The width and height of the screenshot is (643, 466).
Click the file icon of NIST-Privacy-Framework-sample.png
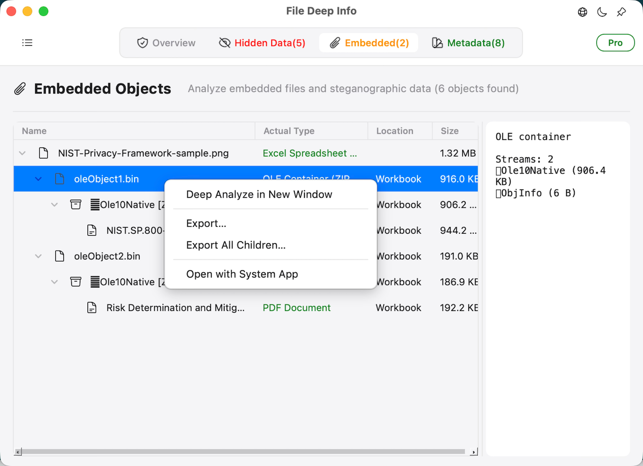[x=43, y=153]
